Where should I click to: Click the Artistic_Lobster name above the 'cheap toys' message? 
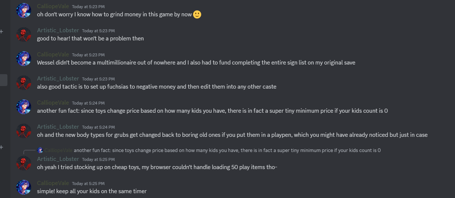(x=58, y=159)
